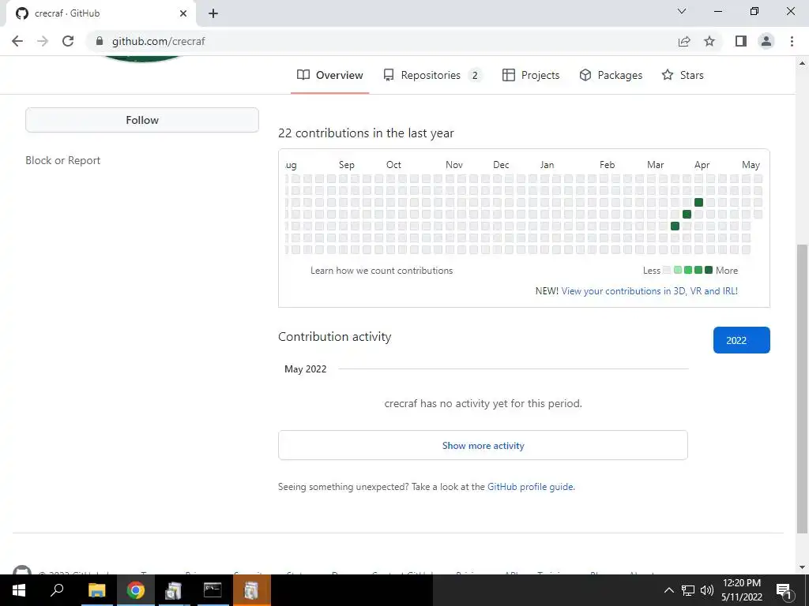Viewport: 809px width, 606px height.
Task: Open the Projects tab
Action: click(531, 75)
